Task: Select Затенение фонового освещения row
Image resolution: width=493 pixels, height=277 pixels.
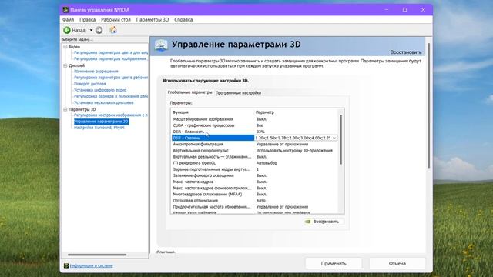Action: (x=255, y=175)
